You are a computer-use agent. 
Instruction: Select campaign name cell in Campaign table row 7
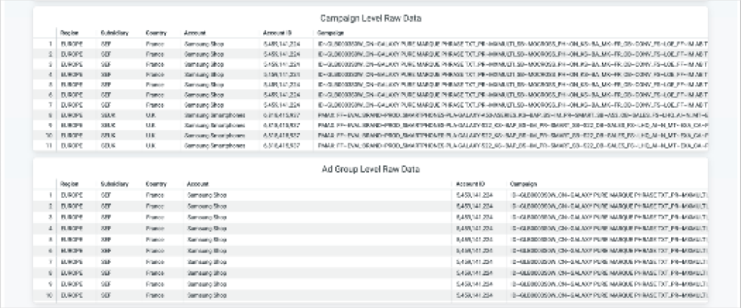pos(513,105)
